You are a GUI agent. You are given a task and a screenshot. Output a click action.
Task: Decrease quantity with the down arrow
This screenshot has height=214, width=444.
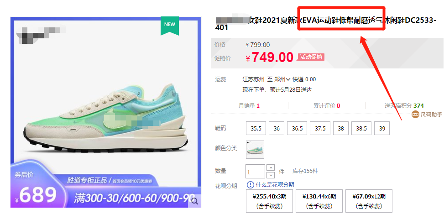tap(271, 175)
